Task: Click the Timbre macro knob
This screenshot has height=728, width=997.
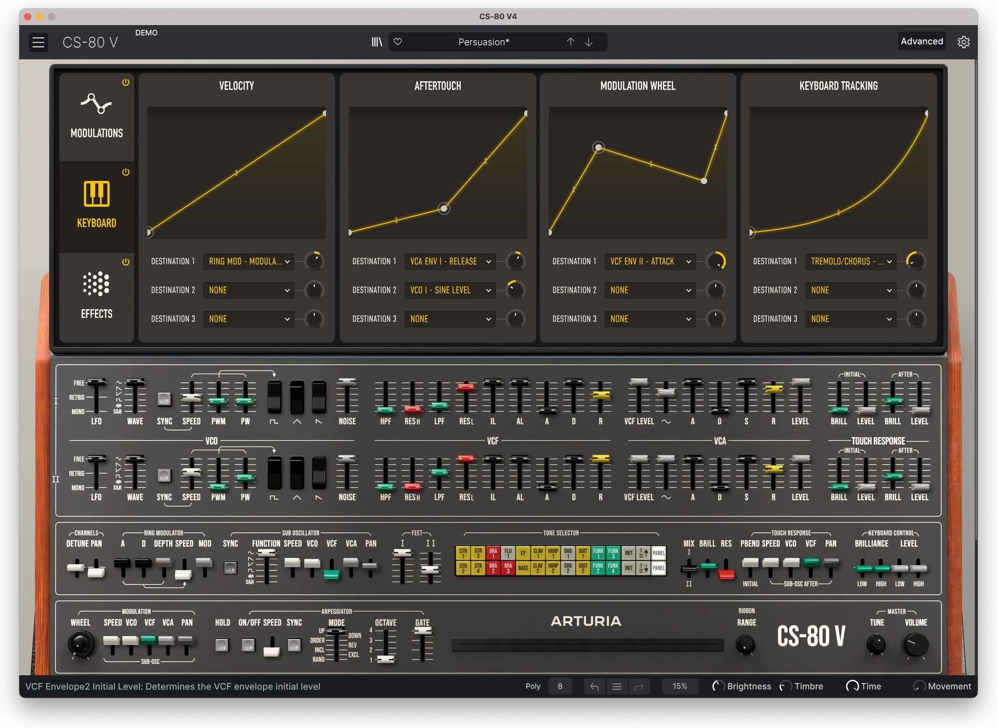Action: [x=785, y=686]
